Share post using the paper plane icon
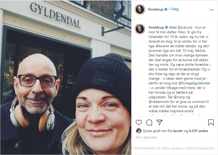This screenshot has height=155, width=218. click(x=159, y=122)
